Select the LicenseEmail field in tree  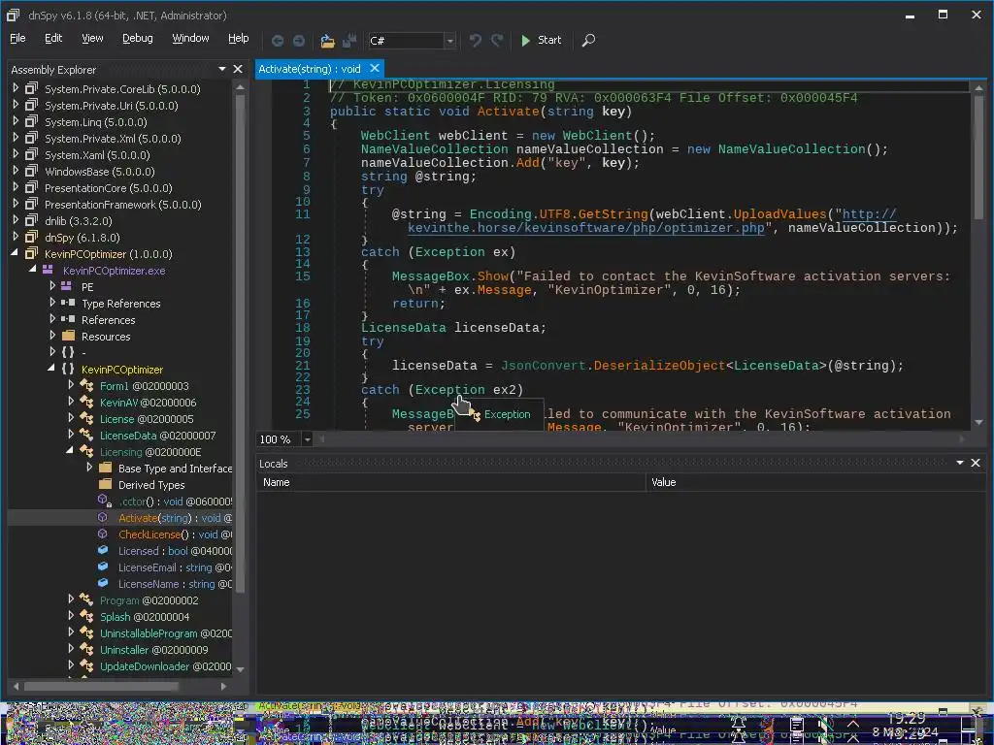(149, 567)
